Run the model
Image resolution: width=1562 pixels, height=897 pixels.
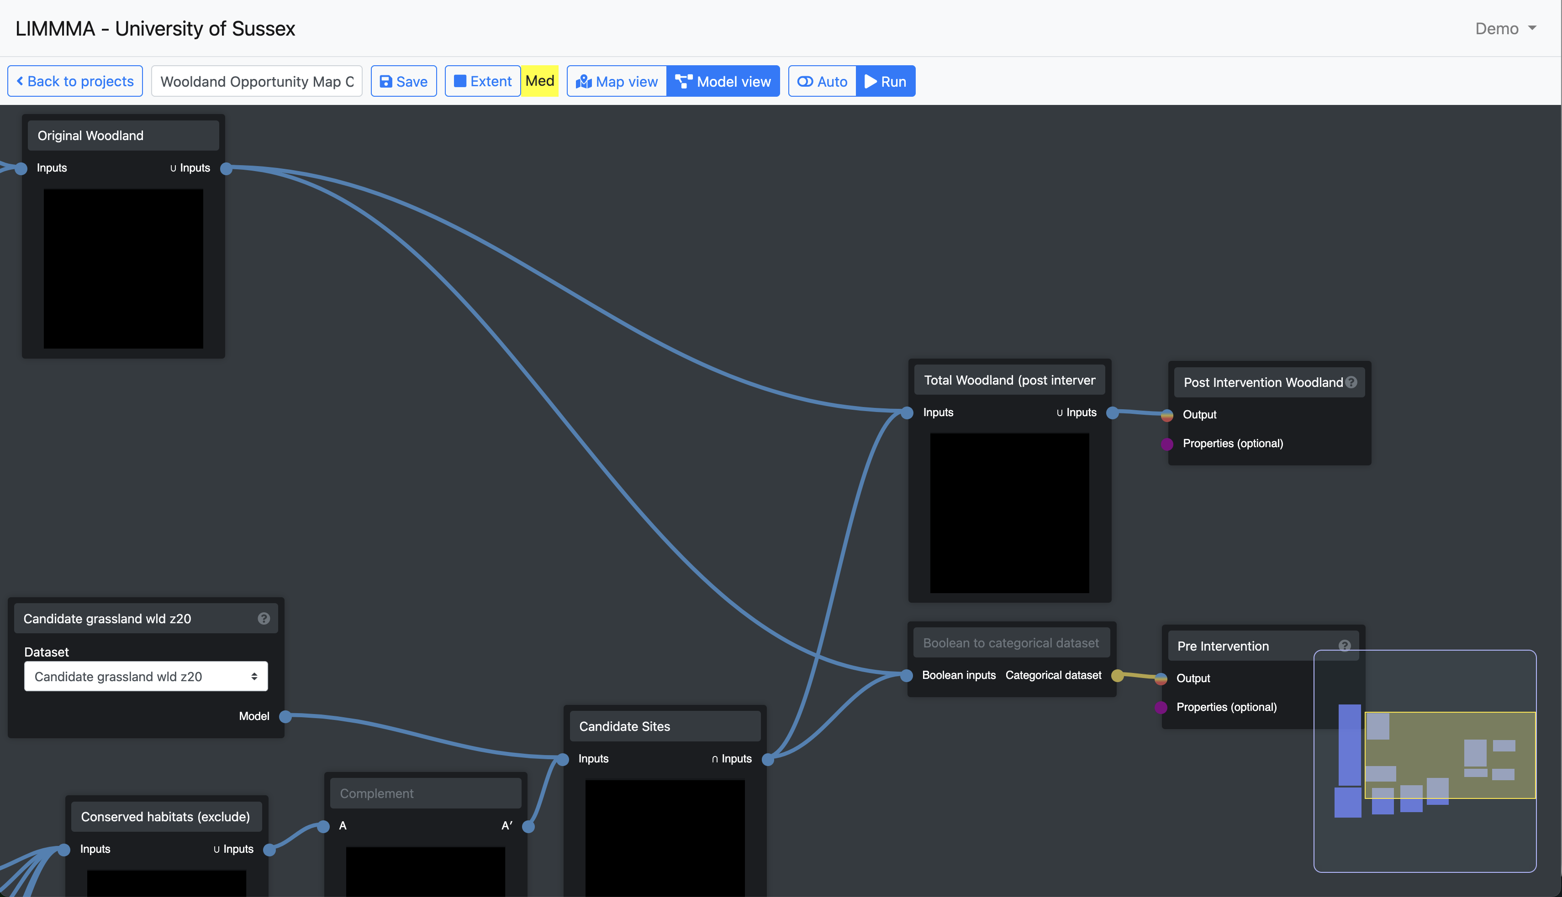(x=886, y=81)
